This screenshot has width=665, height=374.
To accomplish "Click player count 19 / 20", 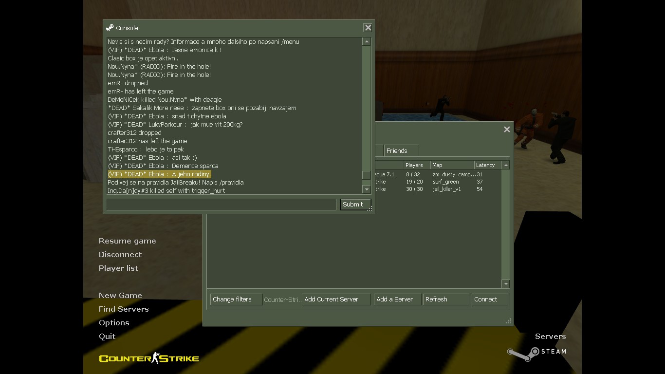I will 414,182.
